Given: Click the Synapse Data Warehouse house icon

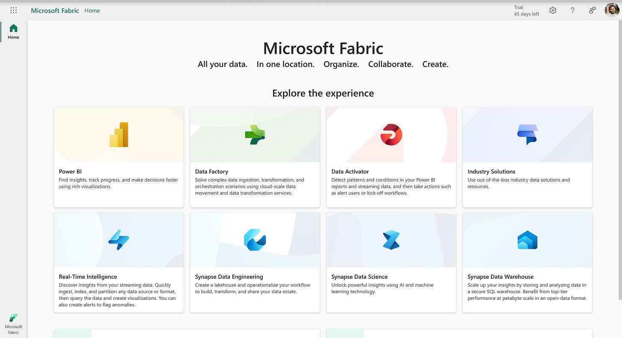Looking at the screenshot, I should [x=528, y=240].
